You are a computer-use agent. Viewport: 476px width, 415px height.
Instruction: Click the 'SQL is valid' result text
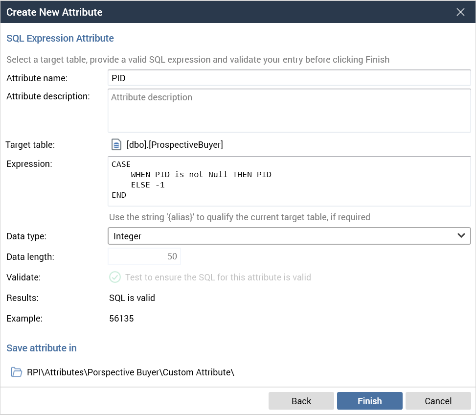[132, 298]
